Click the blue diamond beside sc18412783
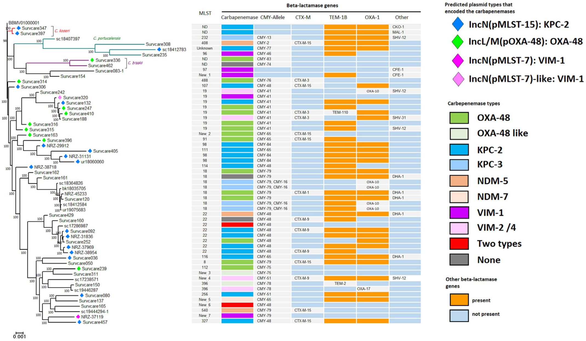Image resolution: width=586 pixels, height=341 pixels. click(159, 49)
